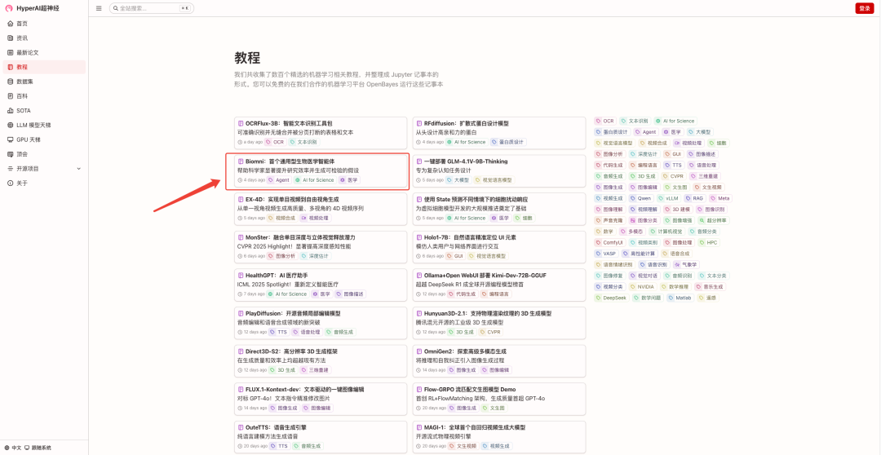Click 深度估计 tag on MonSter card

point(315,255)
